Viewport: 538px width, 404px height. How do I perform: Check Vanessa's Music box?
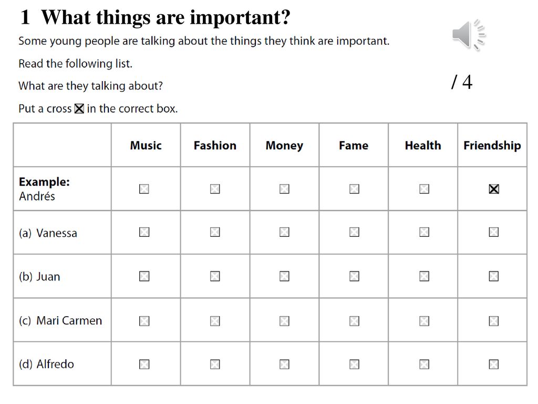(x=144, y=232)
